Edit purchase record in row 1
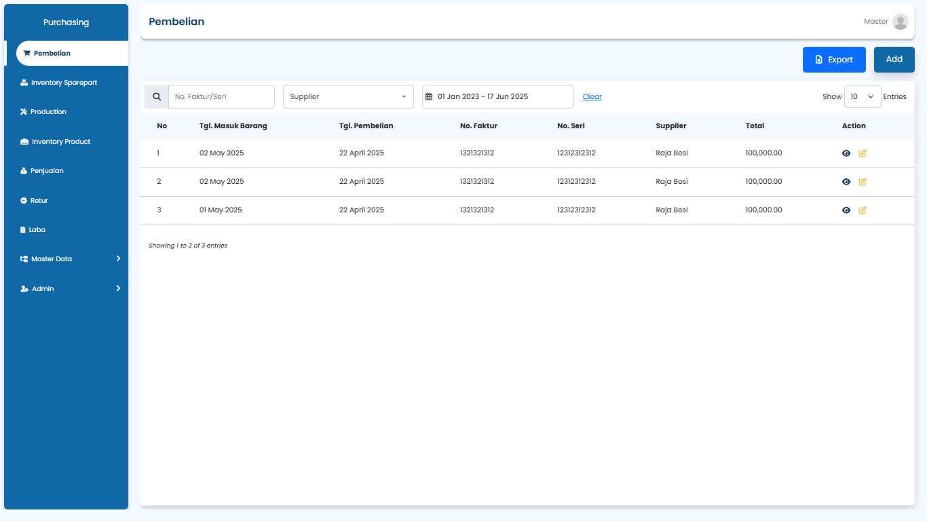 click(x=862, y=153)
